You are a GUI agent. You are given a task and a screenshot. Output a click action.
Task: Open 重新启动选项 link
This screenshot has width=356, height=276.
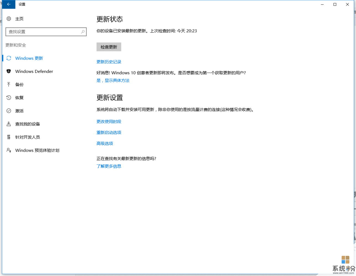click(109, 133)
